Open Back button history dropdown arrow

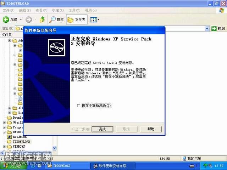pos(21,19)
